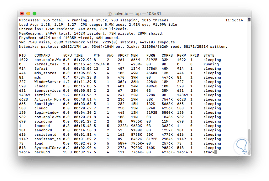Click the 425M+ memory value of kernel_task
269x181 pixels.
tap(136, 64)
